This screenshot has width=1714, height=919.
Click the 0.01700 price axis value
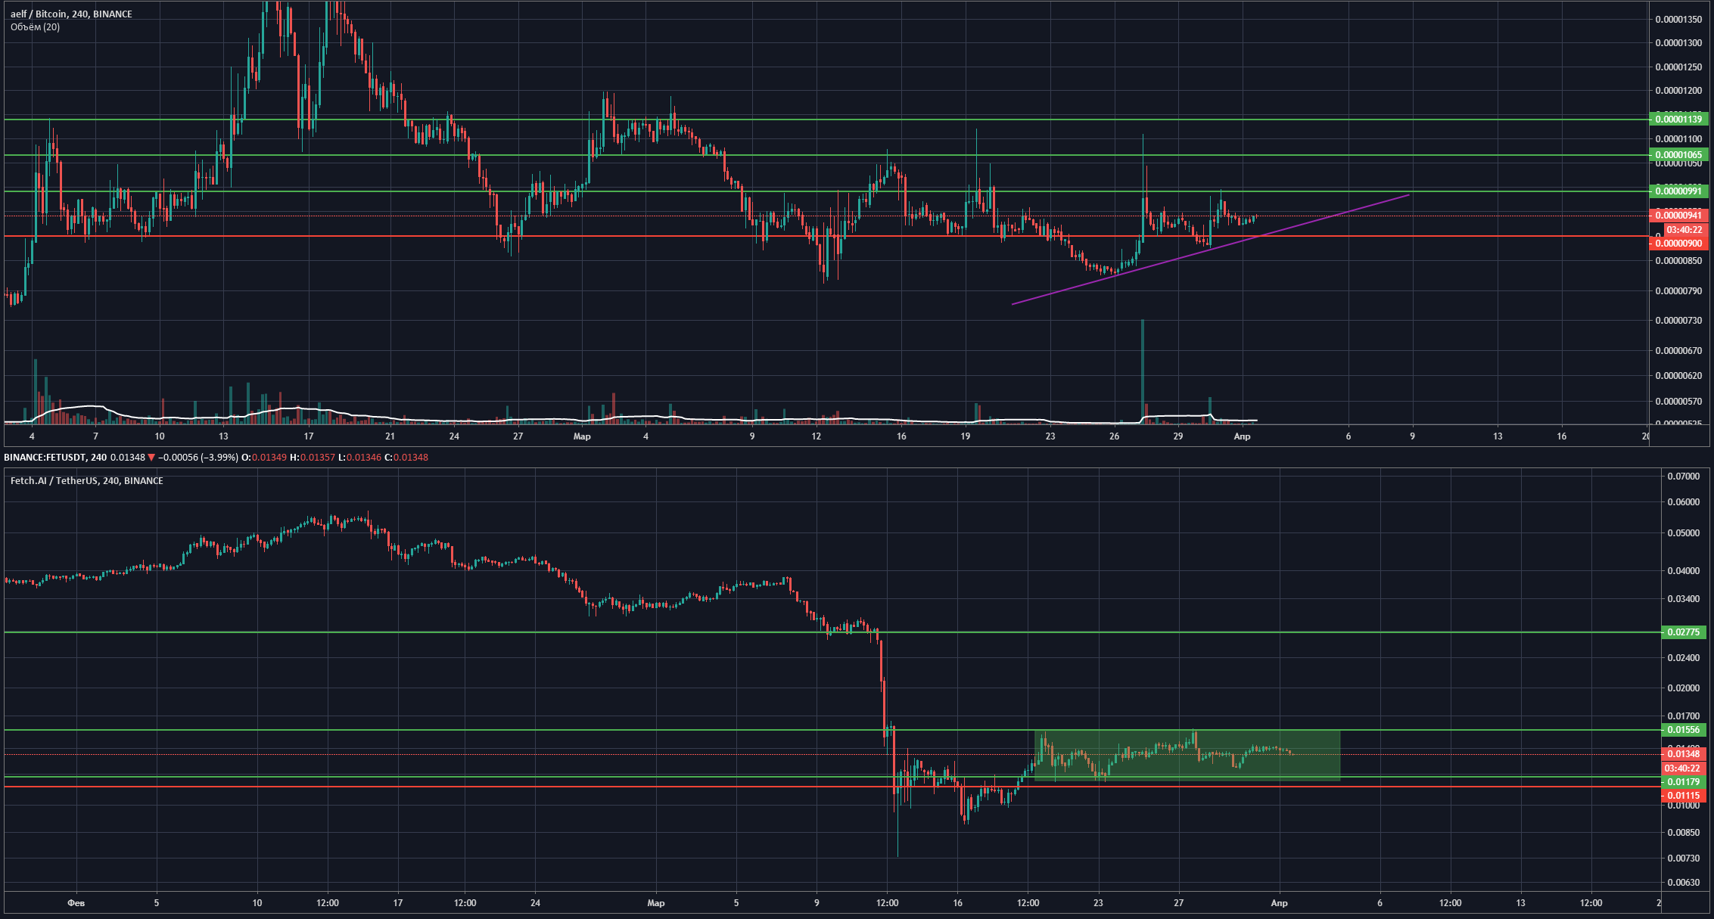coord(1683,716)
